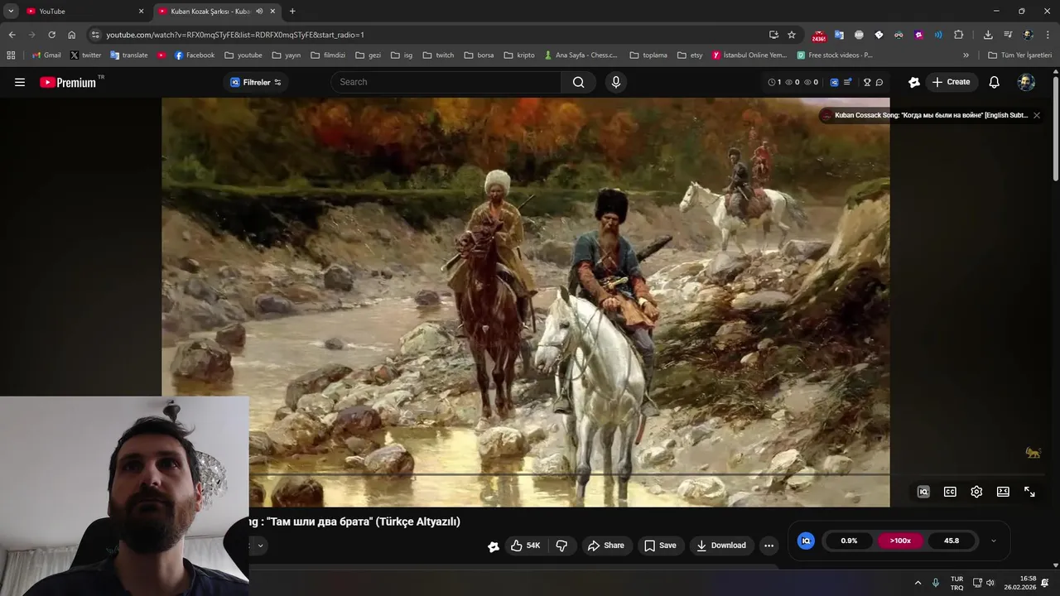The height and width of the screenshot is (596, 1060).
Task: Open the filmdizi bookmark folder
Action: pos(329,55)
